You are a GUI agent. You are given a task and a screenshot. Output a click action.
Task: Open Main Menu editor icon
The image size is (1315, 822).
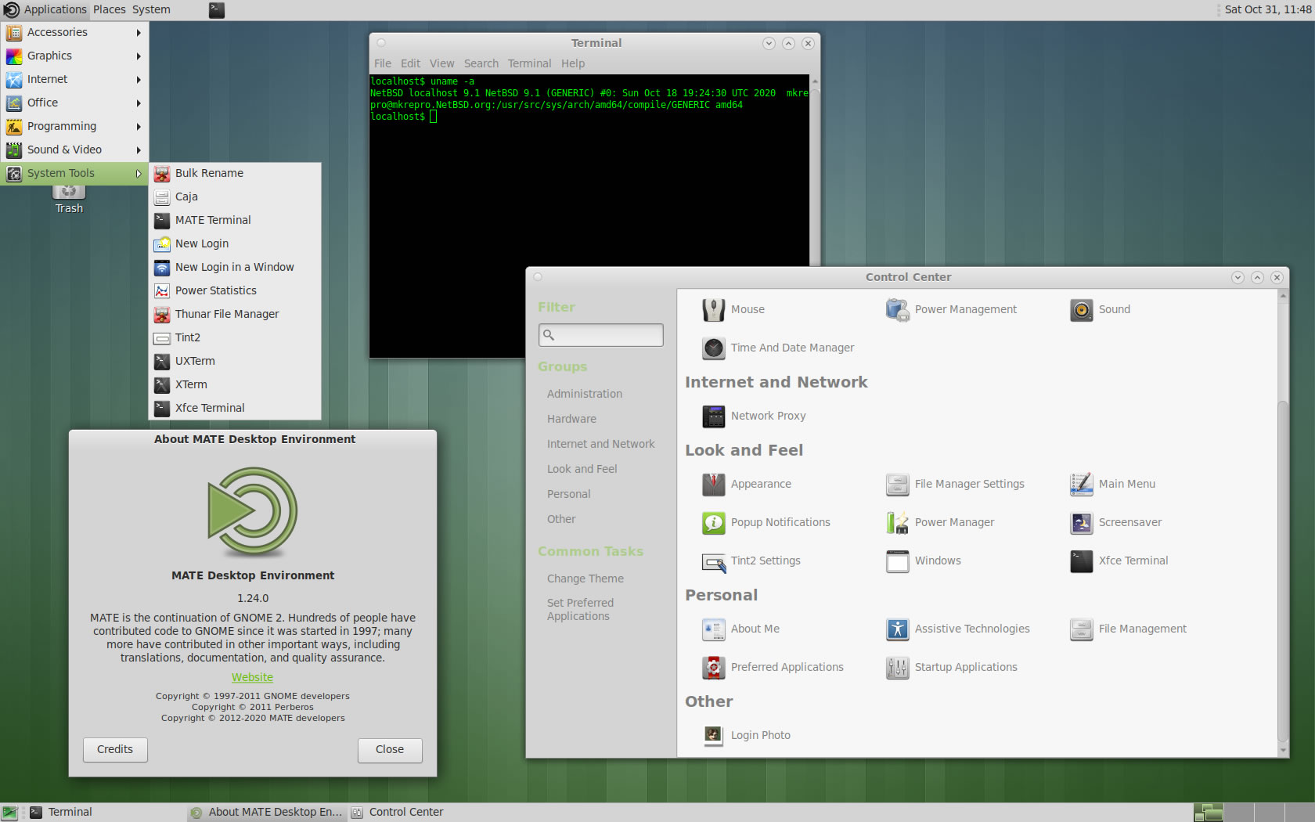click(1081, 485)
